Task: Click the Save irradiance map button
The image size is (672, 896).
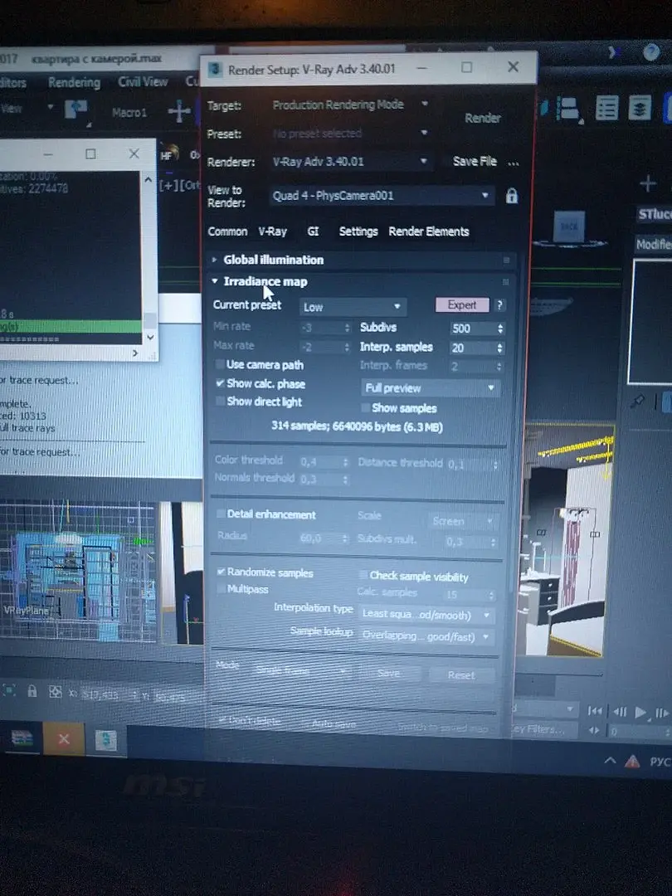Action: tap(389, 673)
